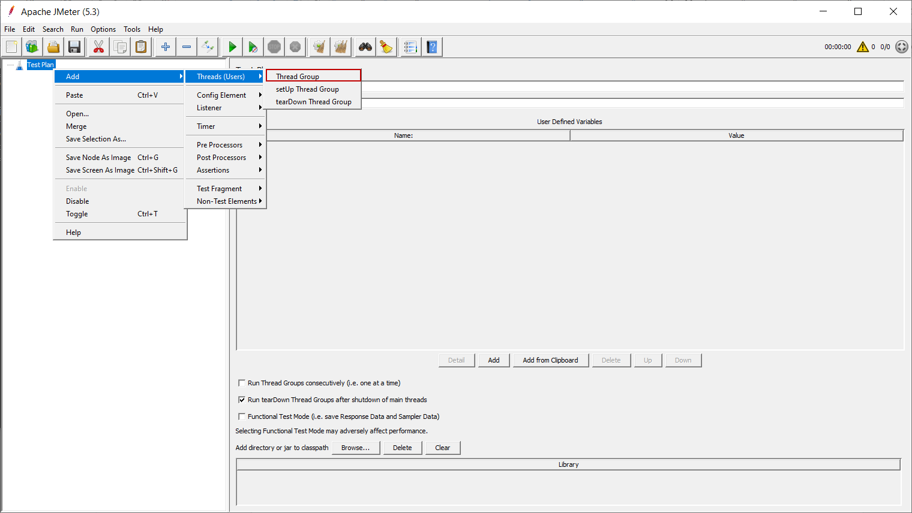Open the Options menu
Screen dimensions: 912x513
[103, 29]
